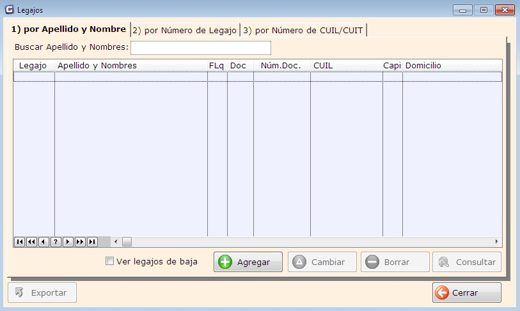Image resolution: width=520 pixels, height=311 pixels.
Task: Jump back a page of records
Action: tap(31, 242)
